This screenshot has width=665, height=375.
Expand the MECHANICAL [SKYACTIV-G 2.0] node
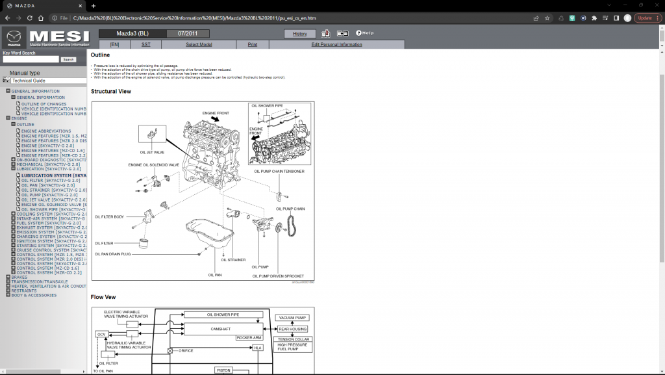(x=14, y=164)
